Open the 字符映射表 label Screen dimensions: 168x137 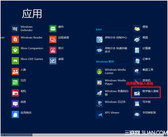tap(149, 113)
